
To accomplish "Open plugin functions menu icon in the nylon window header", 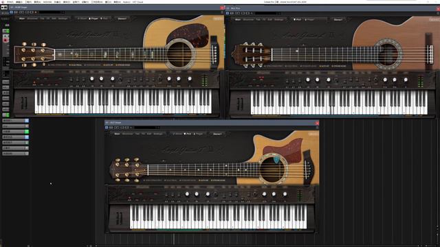I will [438, 13].
